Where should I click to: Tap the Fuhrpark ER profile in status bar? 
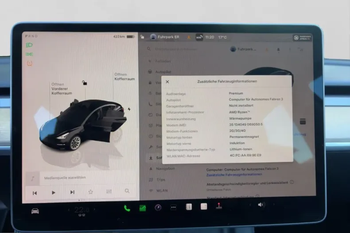click(x=165, y=37)
